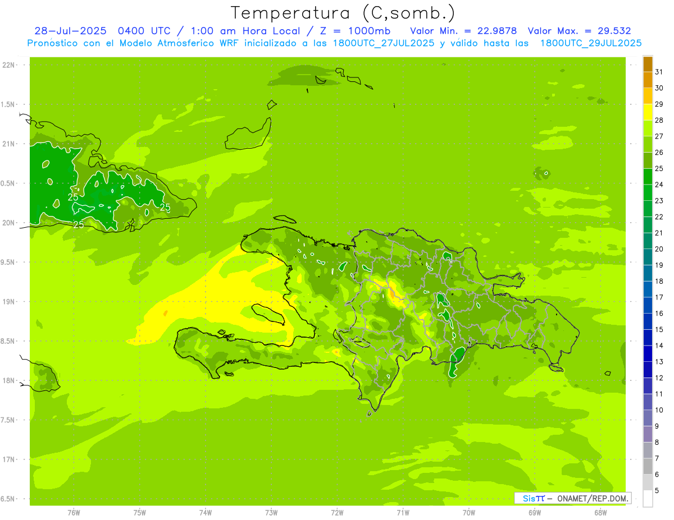Screen dimensions: 674x520
Task: Click the "0.5N" latitude tick label
Action: [8, 183]
